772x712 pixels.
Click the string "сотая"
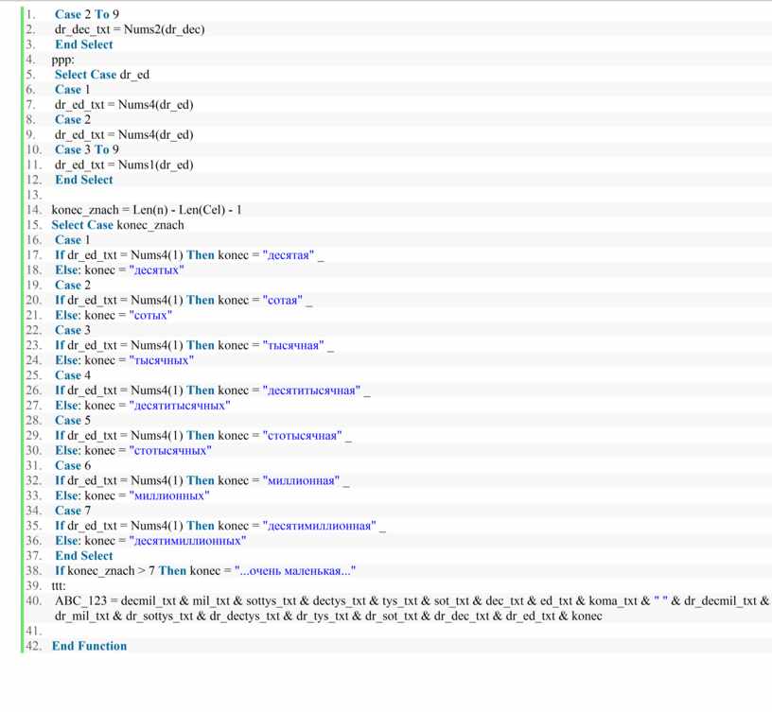tap(283, 300)
